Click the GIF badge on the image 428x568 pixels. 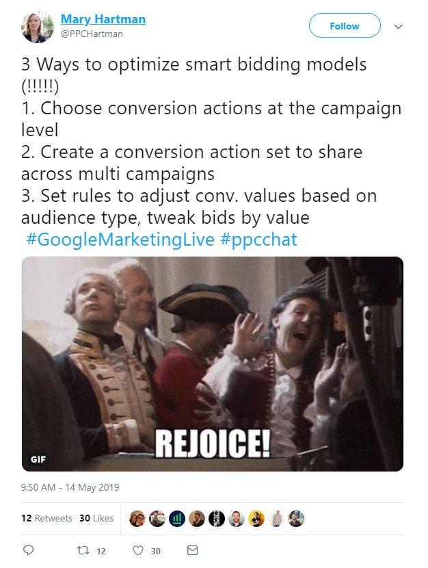38,459
